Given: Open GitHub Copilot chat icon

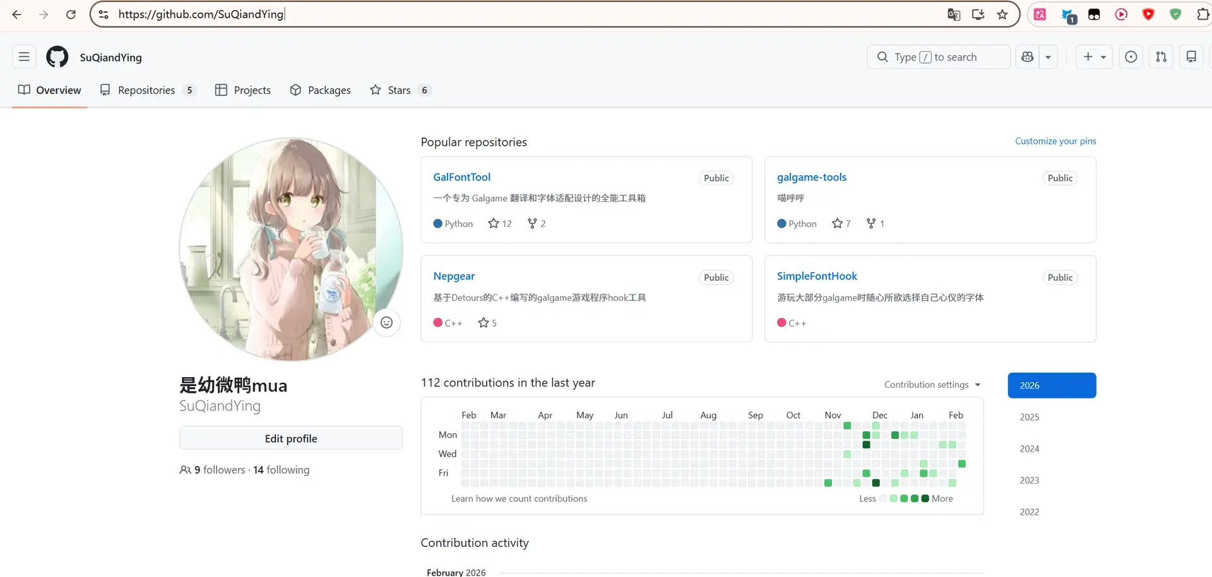Looking at the screenshot, I should coord(1028,57).
